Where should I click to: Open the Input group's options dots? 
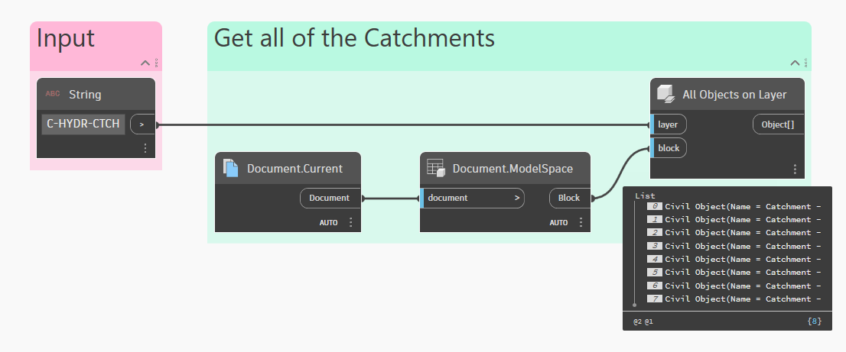tap(157, 63)
